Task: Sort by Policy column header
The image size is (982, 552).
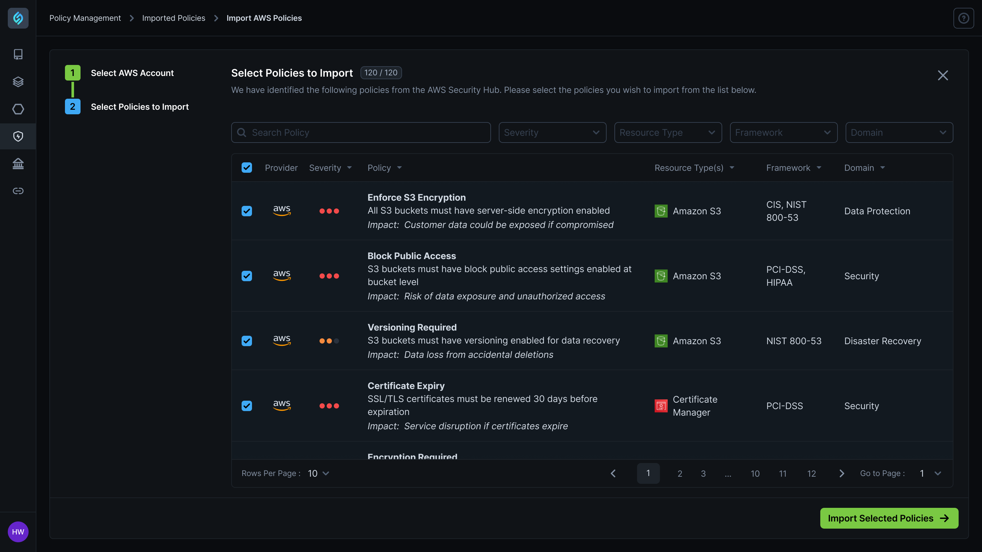Action: coord(384,168)
